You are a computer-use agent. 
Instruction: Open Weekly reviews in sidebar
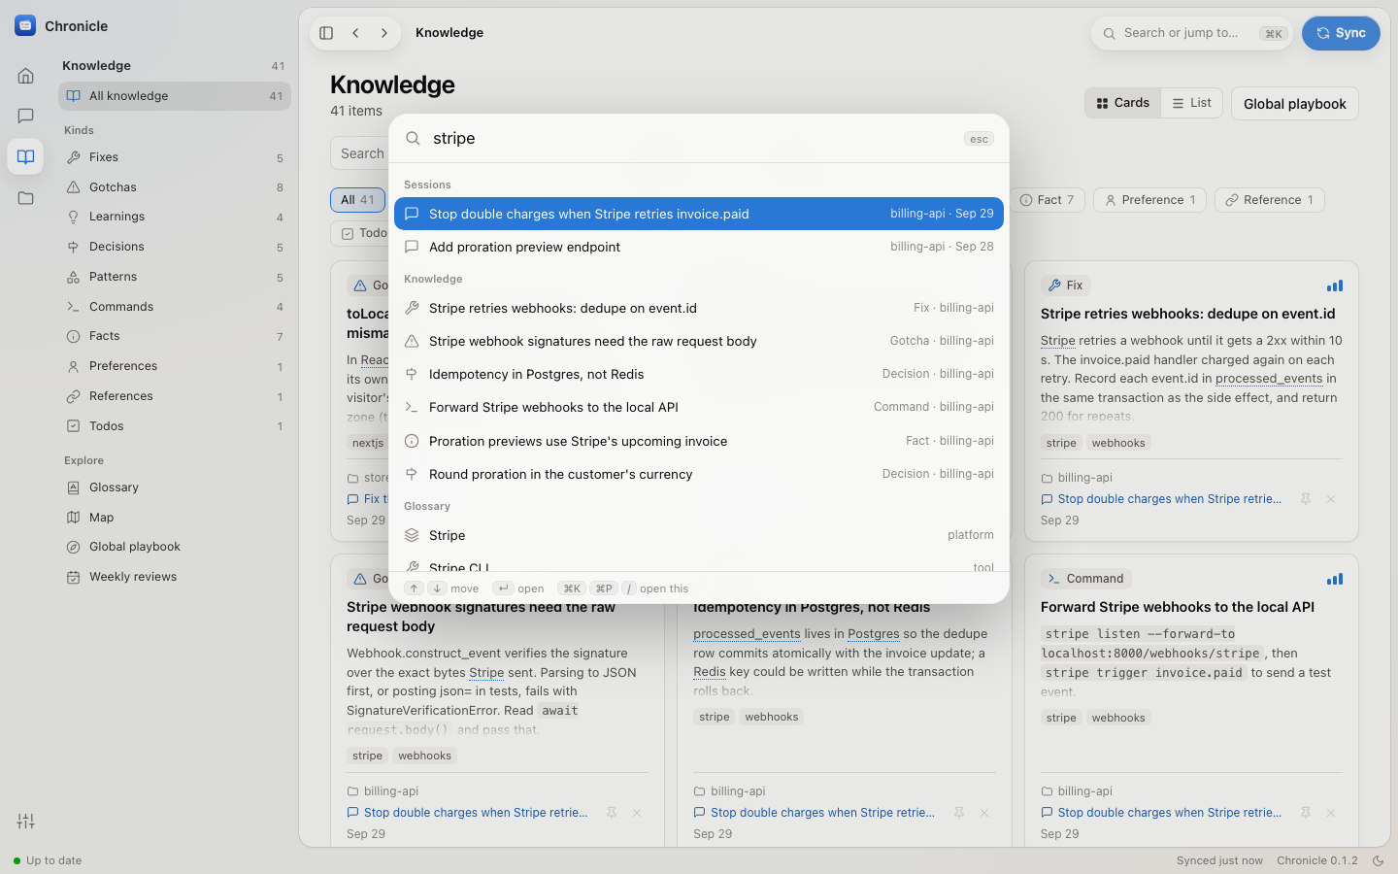(x=175, y=577)
